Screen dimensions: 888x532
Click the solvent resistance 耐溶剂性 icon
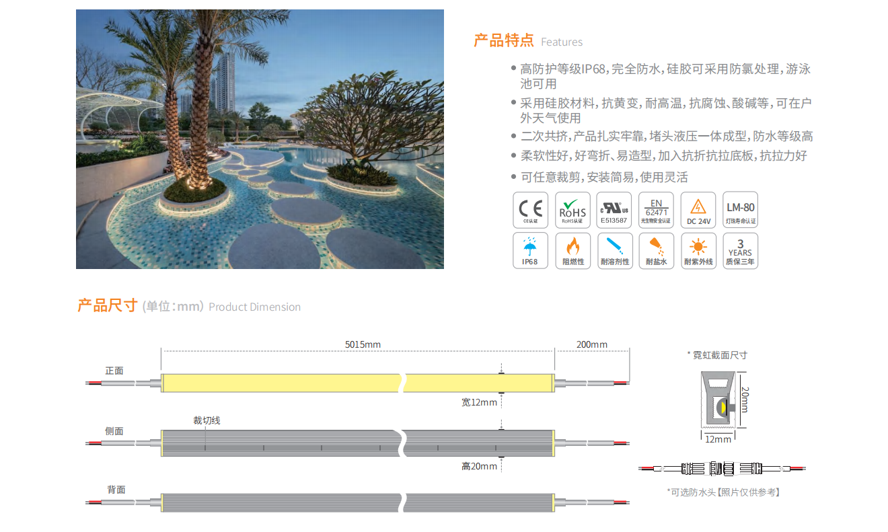coord(614,251)
